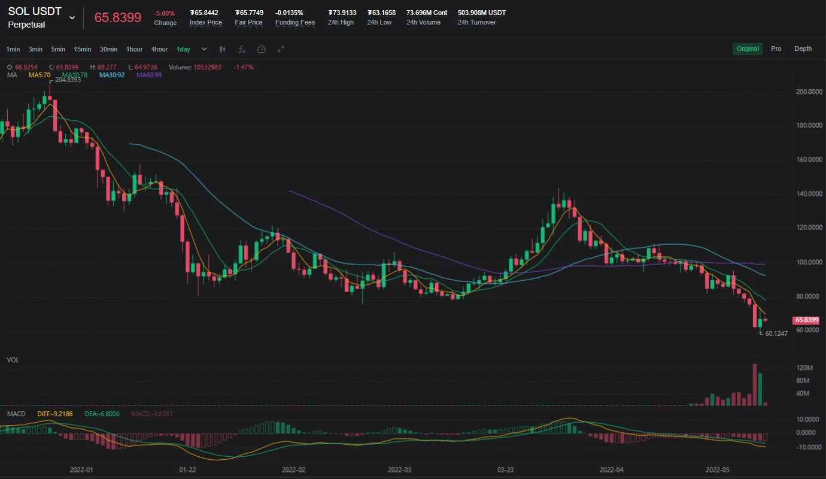Click the MACD panel label

[x=16, y=414]
